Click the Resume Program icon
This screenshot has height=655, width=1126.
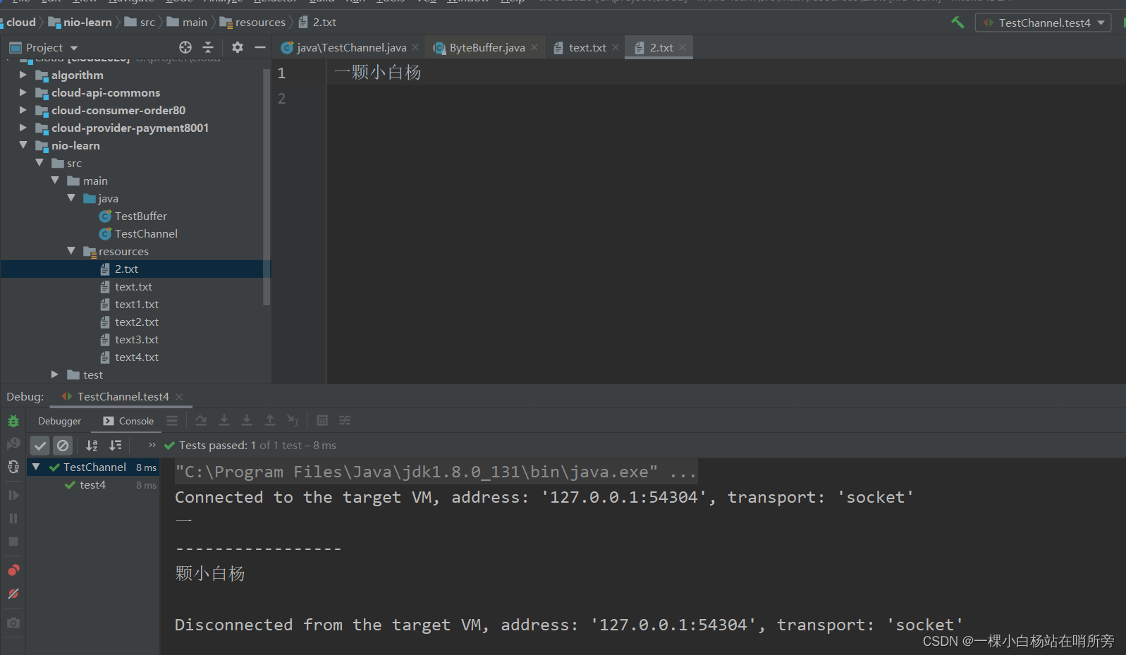[13, 495]
